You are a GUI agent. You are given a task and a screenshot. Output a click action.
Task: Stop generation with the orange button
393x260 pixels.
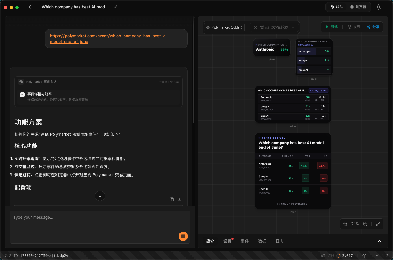(x=183, y=236)
